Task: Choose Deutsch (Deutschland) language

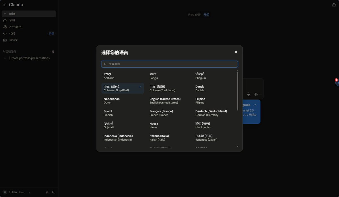Action: click(214, 113)
